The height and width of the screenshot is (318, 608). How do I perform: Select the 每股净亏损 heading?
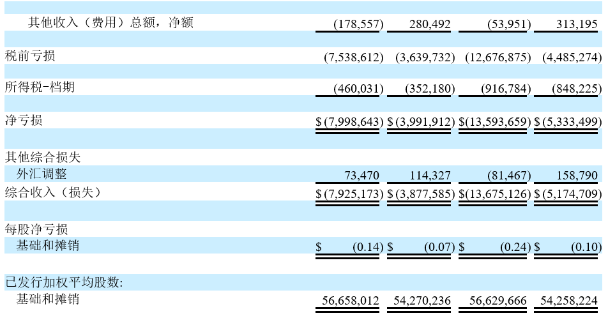(36, 229)
